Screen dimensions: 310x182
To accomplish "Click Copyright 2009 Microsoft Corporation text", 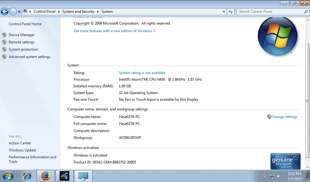I will pos(122,23).
